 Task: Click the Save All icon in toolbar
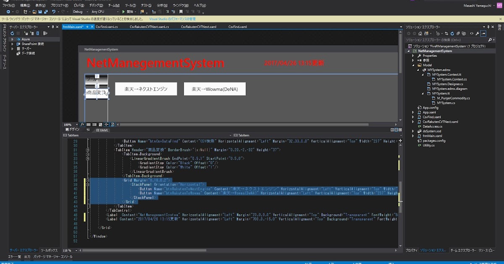pos(45,11)
